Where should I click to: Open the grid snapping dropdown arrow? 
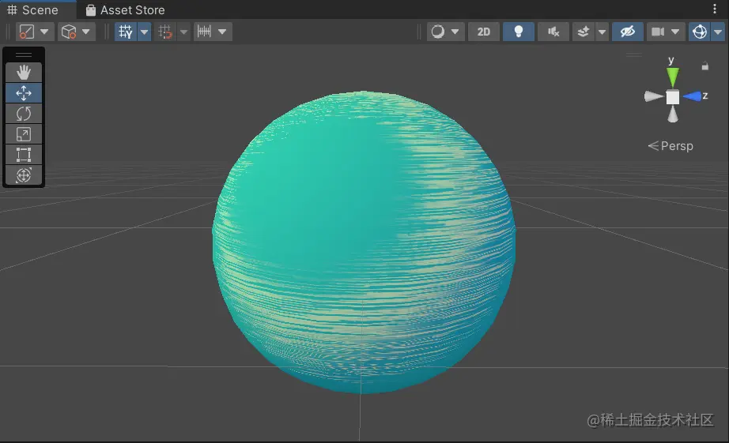coord(184,32)
